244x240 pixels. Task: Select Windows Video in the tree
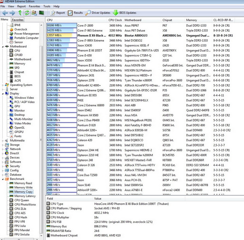[x=24, y=98]
